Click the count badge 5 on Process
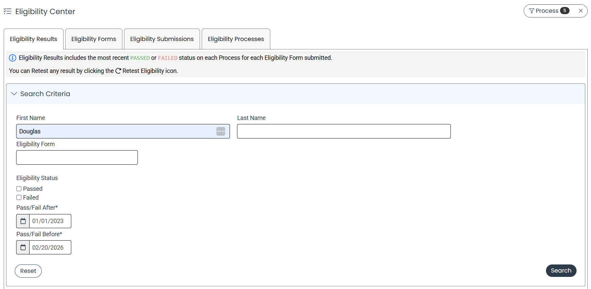 565,11
